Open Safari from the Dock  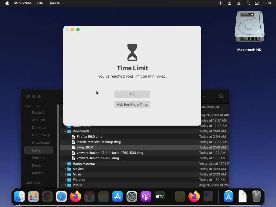pyautogui.click(x=61, y=196)
